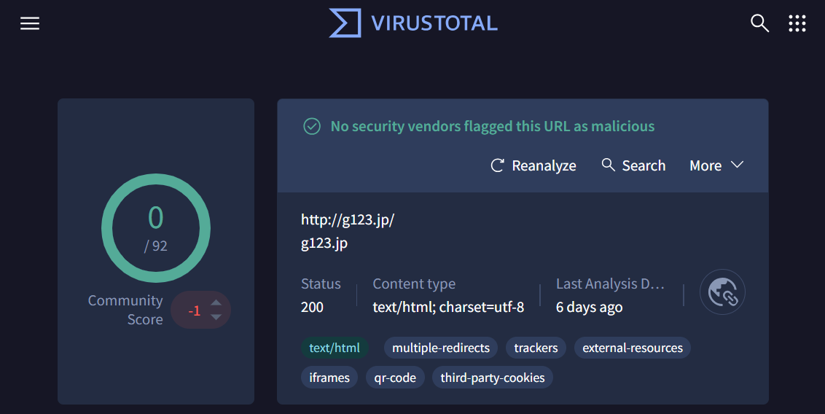Click the external-resources tag
Viewport: 825px width, 414px height.
(633, 348)
